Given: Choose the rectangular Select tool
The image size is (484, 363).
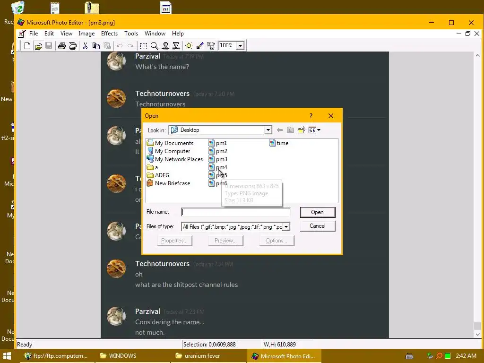Looking at the screenshot, I should click(144, 46).
